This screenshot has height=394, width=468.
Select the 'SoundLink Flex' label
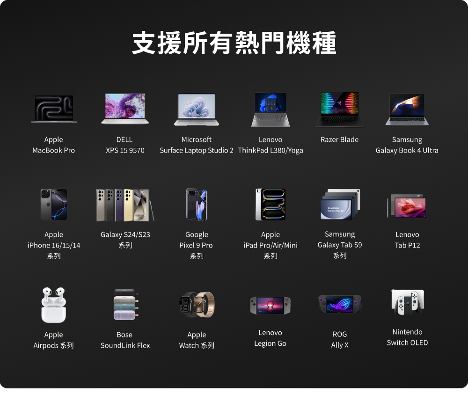125,345
